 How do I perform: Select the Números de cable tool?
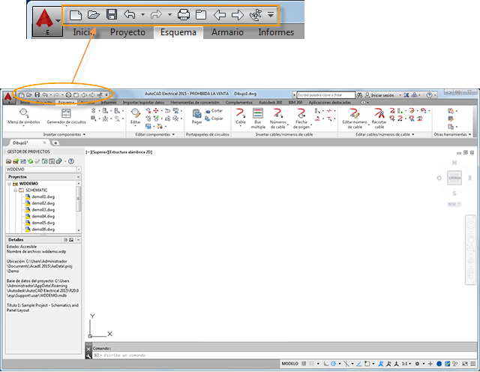277,118
